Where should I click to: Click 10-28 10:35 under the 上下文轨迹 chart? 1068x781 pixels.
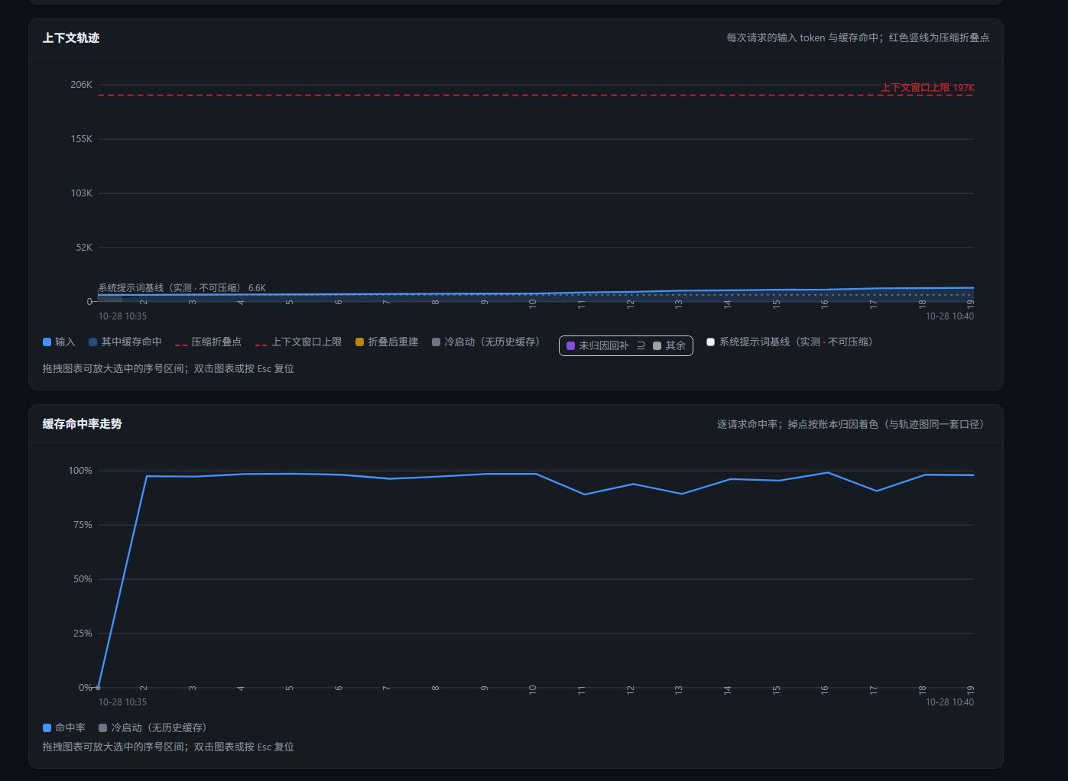(122, 316)
